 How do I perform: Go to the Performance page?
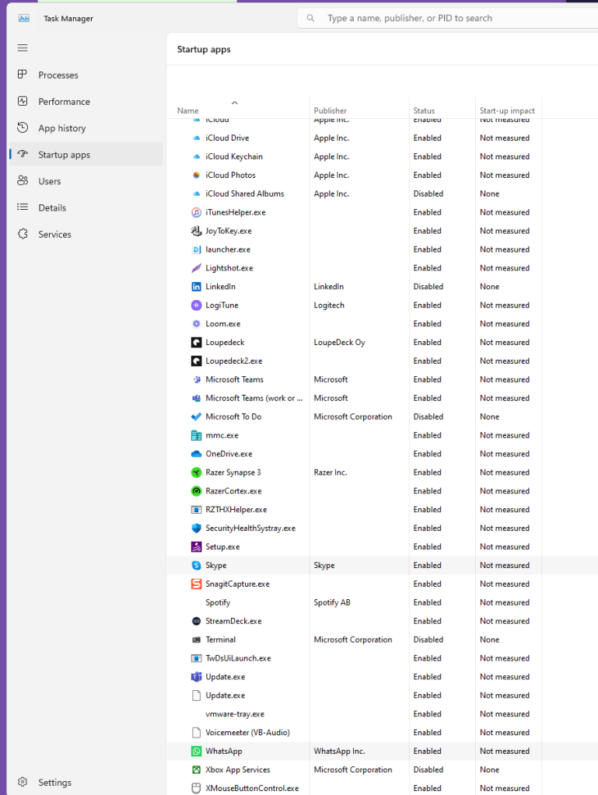pyautogui.click(x=86, y=101)
